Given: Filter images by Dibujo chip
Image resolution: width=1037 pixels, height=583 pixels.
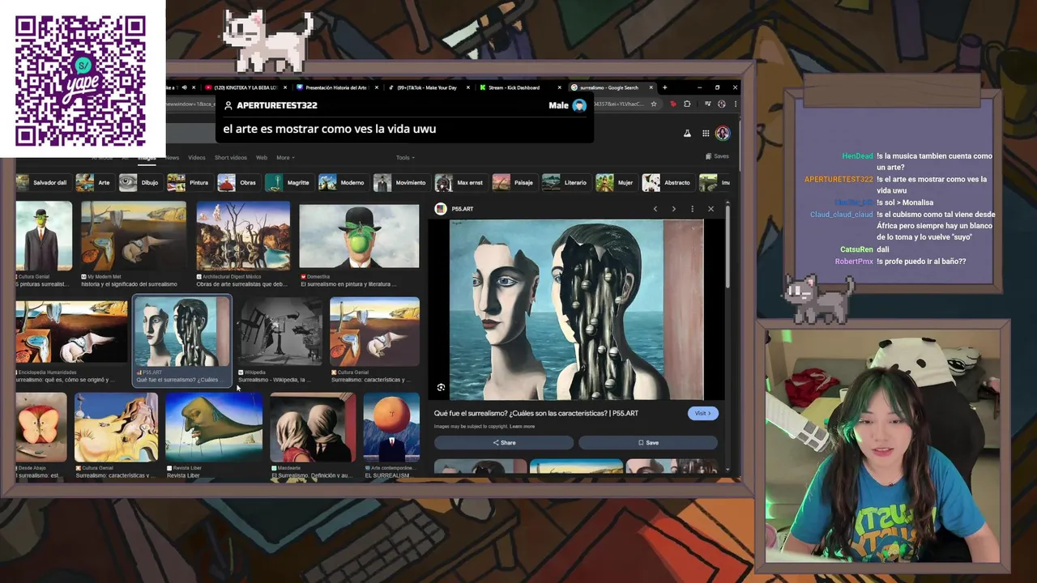Looking at the screenshot, I should (x=139, y=183).
